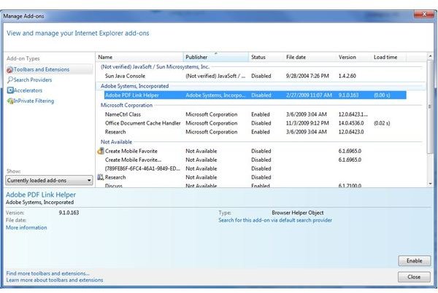
Task: Choose the Accelerators add-on type
Action: point(25,90)
